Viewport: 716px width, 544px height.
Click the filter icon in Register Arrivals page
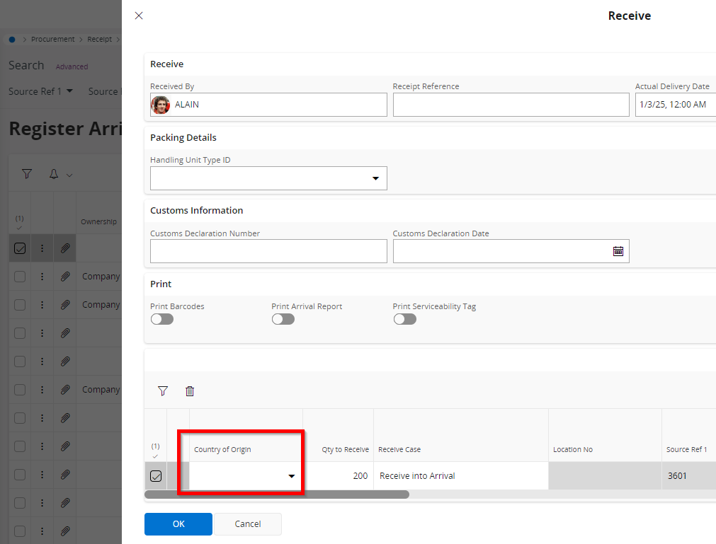pyautogui.click(x=27, y=174)
